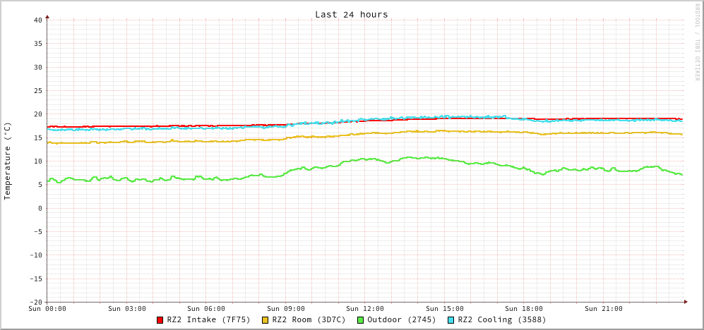This screenshot has height=330, width=704.
Task: Click the Last 24 hours chart title
Action: point(351,14)
